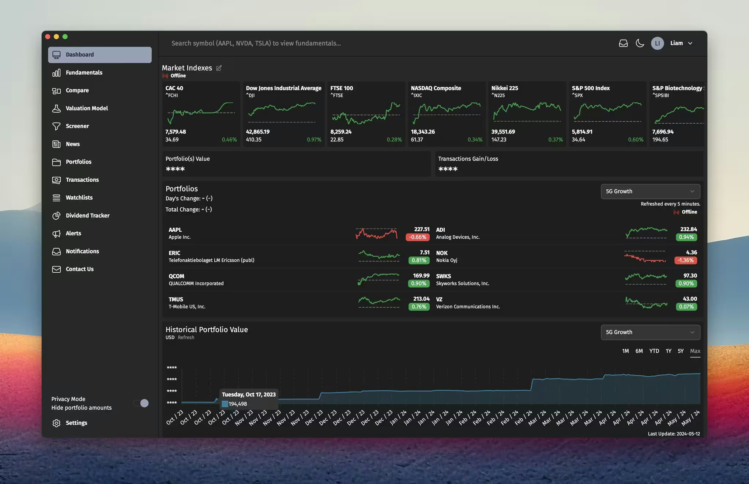Toggle dark mode with the moon icon
The height and width of the screenshot is (484, 749).
pyautogui.click(x=640, y=43)
